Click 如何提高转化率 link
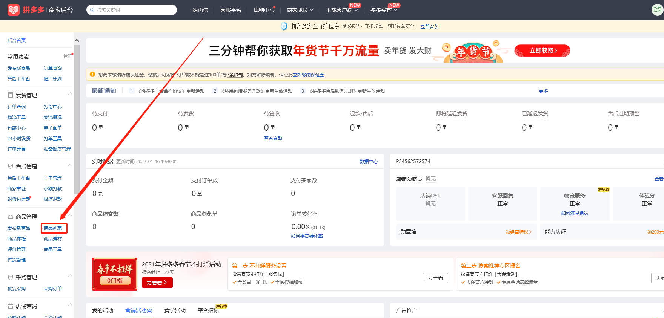The image size is (664, 318). 307,236
